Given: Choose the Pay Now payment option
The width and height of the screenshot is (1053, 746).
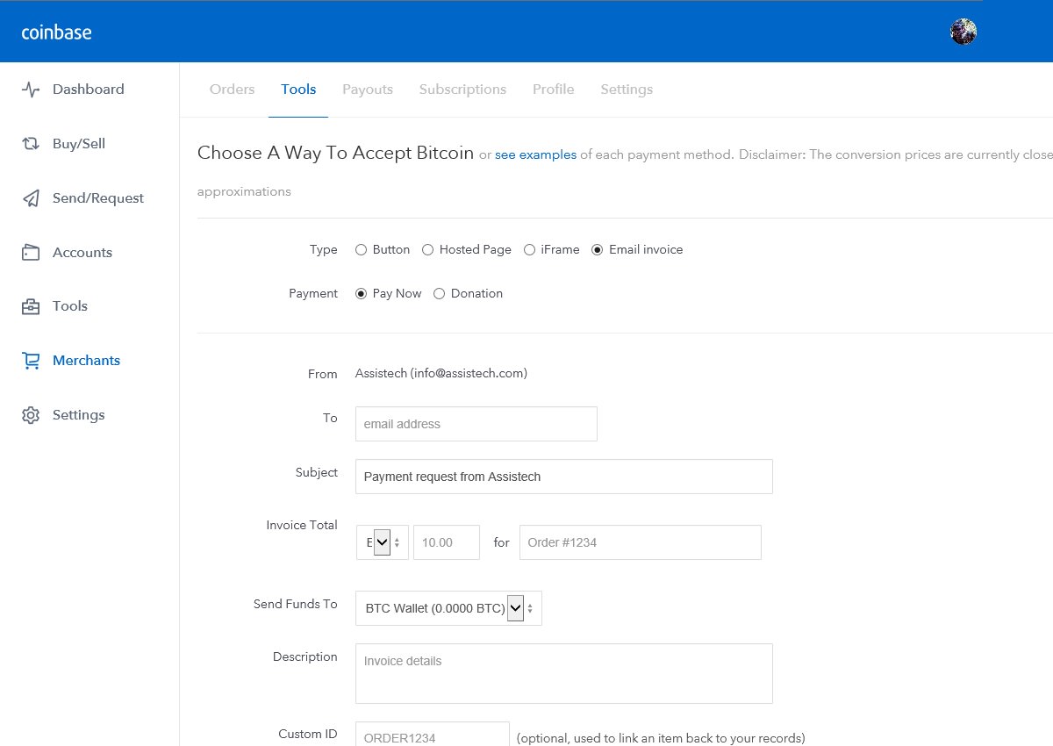Looking at the screenshot, I should click(361, 294).
